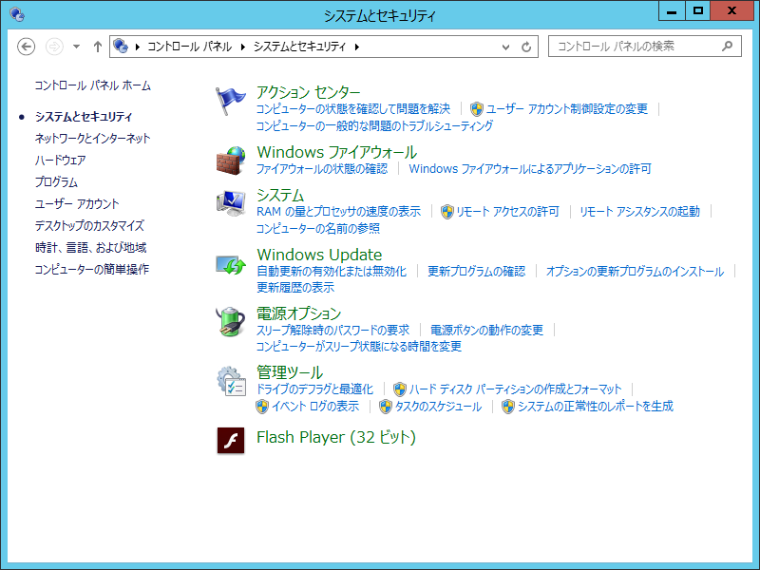
Task: Open Windows ファイアウォール heading link
Action: click(337, 152)
